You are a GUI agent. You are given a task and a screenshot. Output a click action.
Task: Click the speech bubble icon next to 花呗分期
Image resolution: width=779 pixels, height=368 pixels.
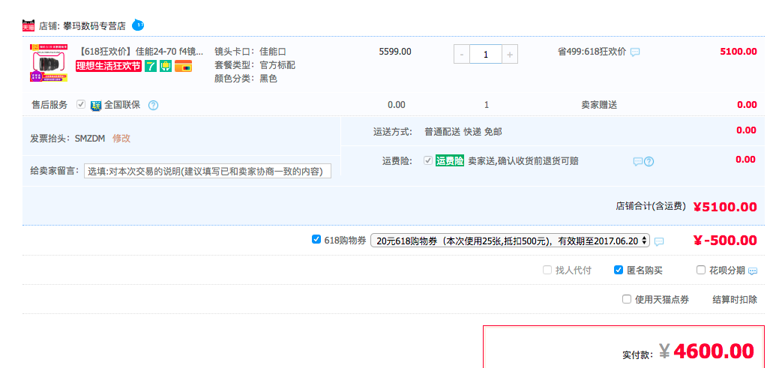click(753, 271)
